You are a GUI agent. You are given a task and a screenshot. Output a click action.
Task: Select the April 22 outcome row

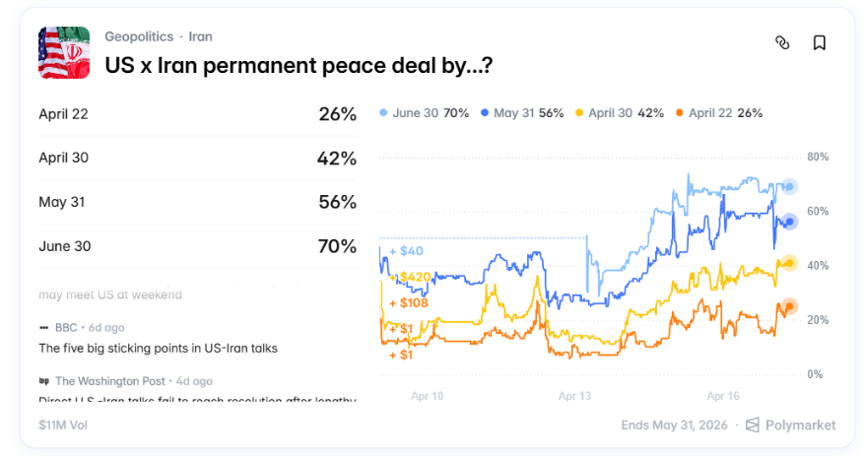coord(197,114)
